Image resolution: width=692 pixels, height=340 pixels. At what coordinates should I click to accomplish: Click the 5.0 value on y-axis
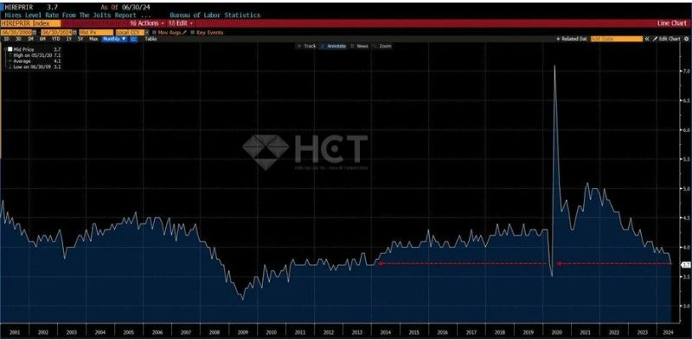[686, 188]
